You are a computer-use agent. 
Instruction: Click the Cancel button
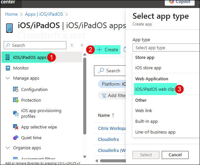click(x=175, y=155)
